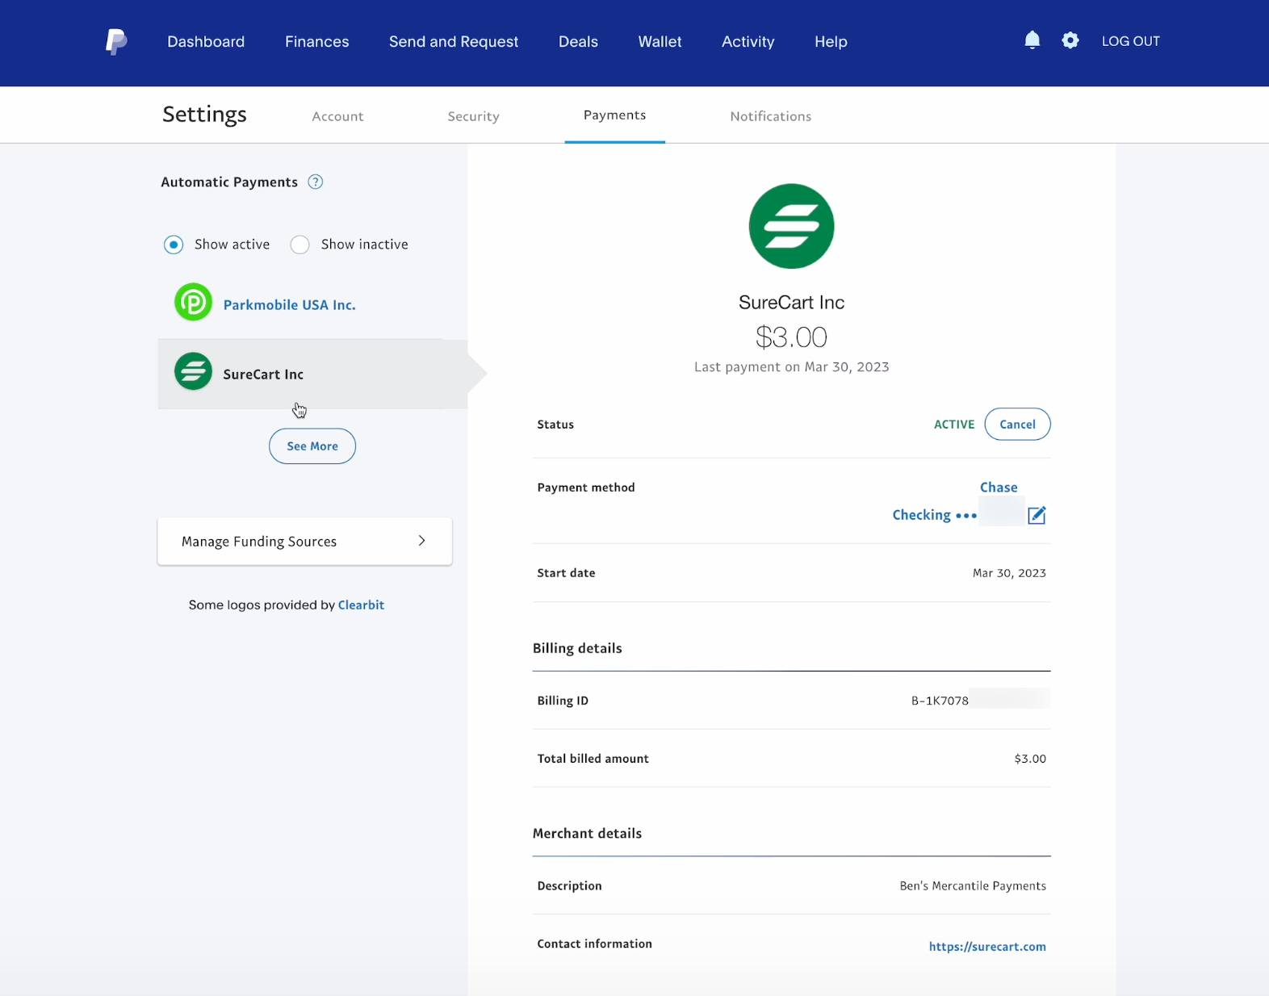The height and width of the screenshot is (996, 1269).
Task: Go to Send and Request
Action: tap(454, 41)
